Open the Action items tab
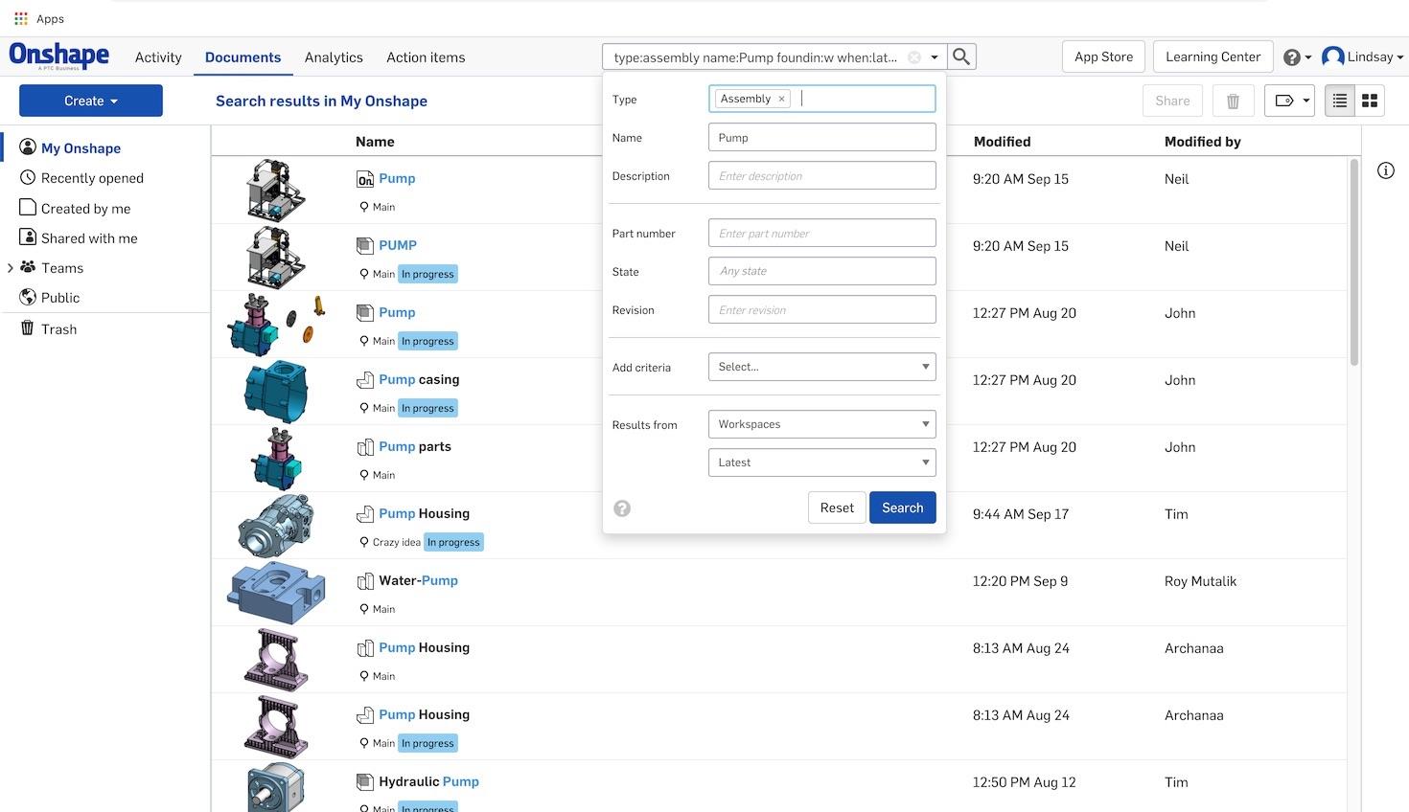Image resolution: width=1409 pixels, height=812 pixels. (x=425, y=56)
